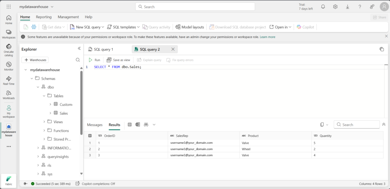Search the Explorer using magnifier icon
390x189 pixels.
[x=78, y=60]
